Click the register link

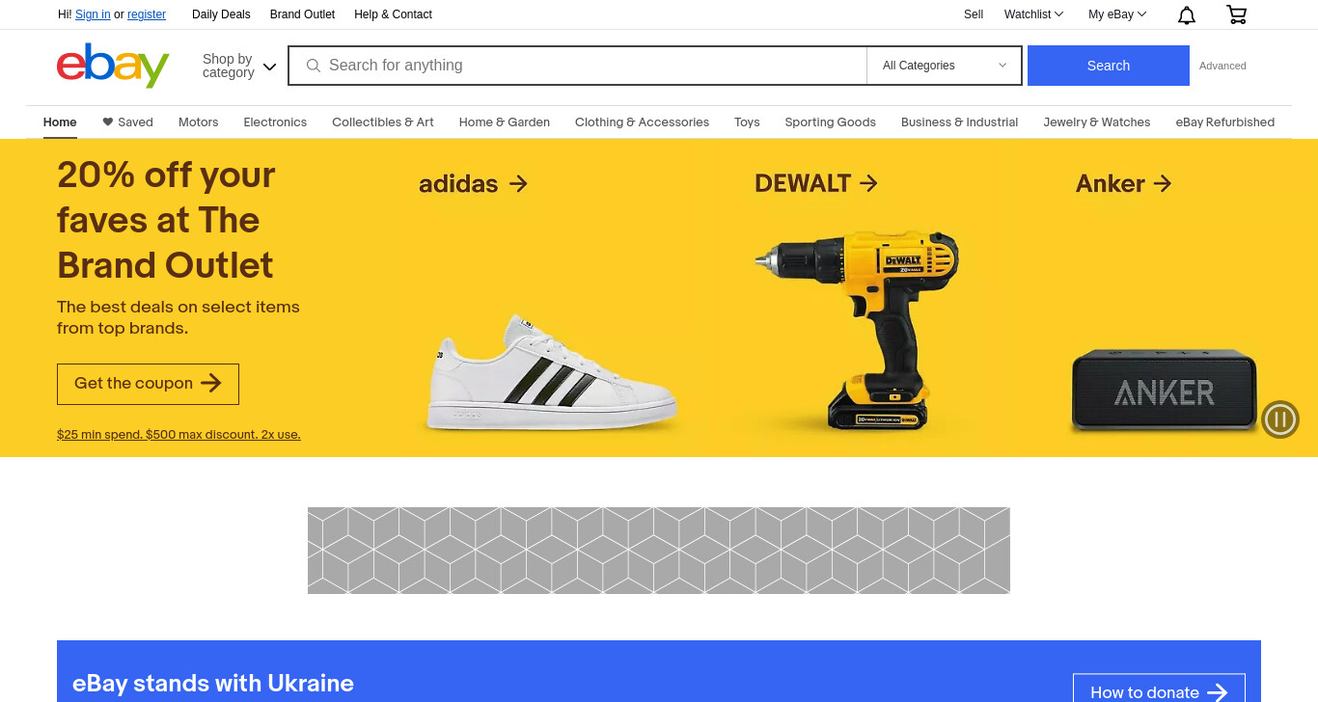(x=147, y=14)
